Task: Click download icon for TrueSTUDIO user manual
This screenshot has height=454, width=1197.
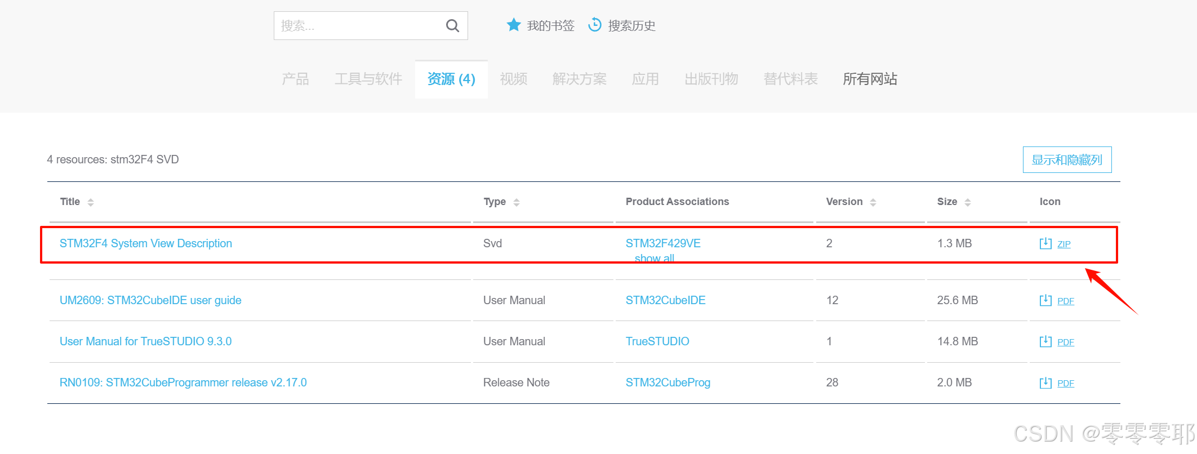Action: pos(1045,341)
